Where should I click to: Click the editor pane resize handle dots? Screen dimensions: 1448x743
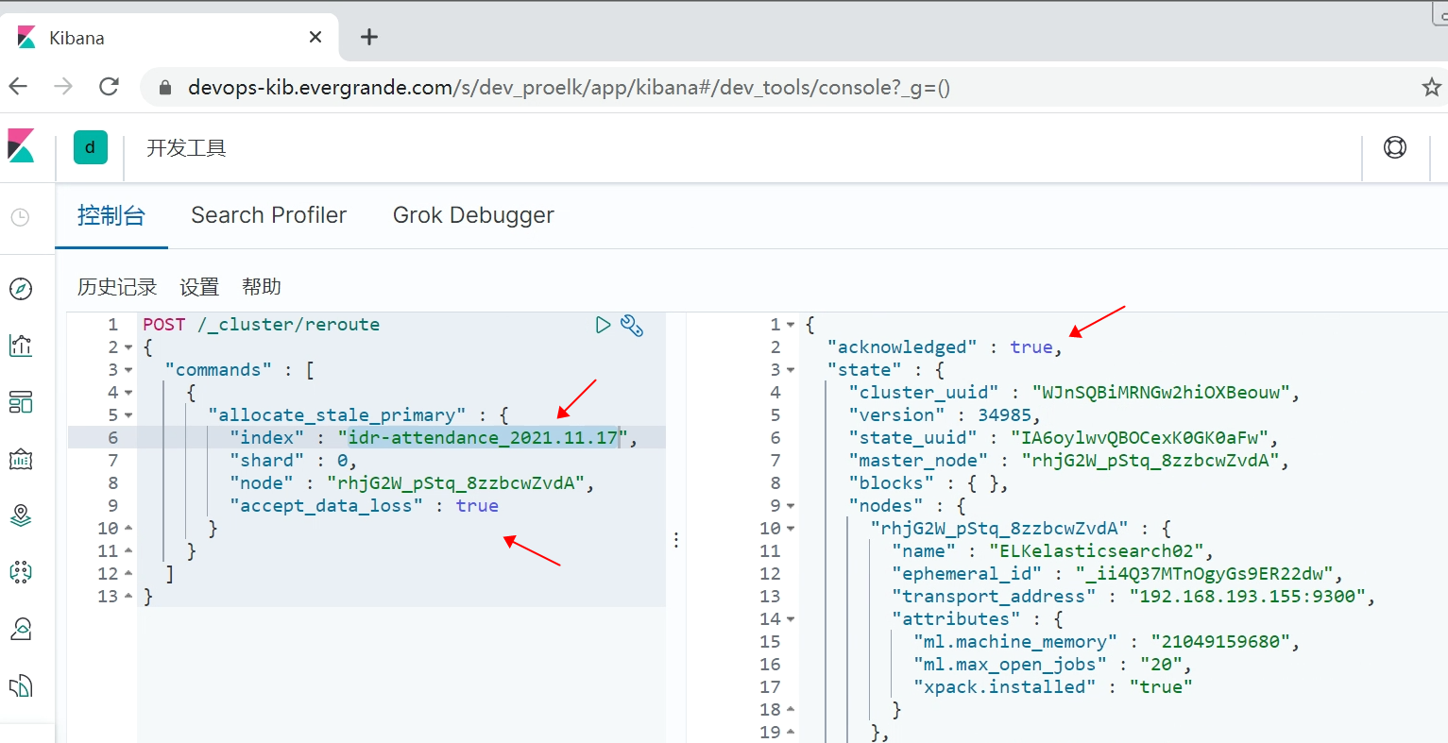click(x=676, y=540)
